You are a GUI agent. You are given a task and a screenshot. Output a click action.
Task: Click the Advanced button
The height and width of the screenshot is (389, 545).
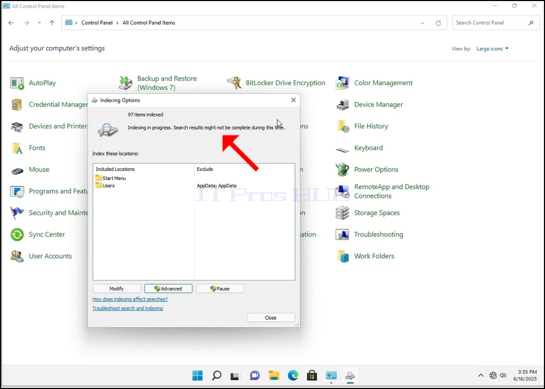click(168, 288)
